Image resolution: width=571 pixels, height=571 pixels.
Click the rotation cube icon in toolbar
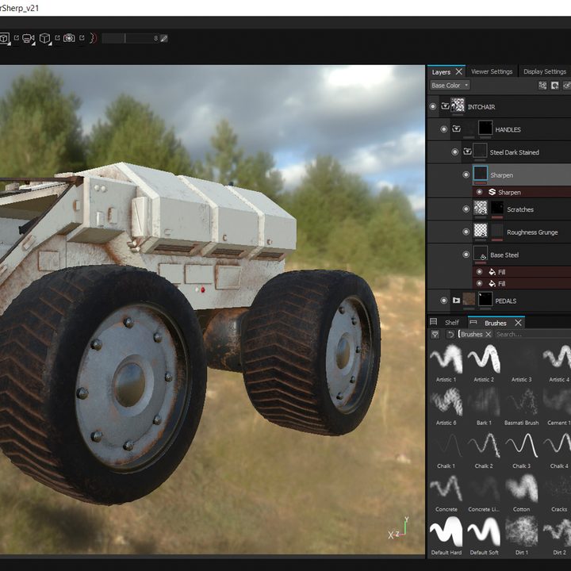(44, 38)
